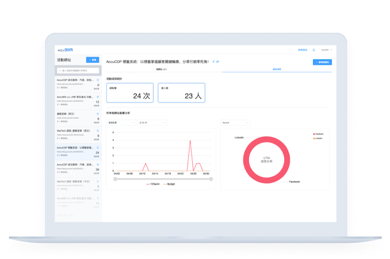The height and width of the screenshot is (259, 390).
Task: Click the pencil edit icon beside the campaign title
Action: click(x=213, y=62)
